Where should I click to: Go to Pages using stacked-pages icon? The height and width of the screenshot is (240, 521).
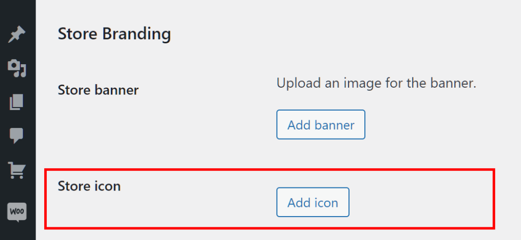pos(17,102)
